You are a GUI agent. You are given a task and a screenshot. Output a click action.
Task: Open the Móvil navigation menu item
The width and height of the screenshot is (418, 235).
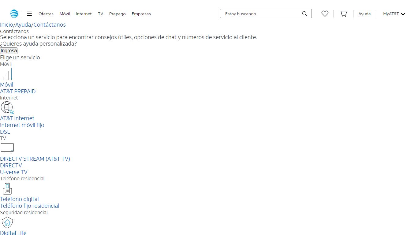pos(65,14)
